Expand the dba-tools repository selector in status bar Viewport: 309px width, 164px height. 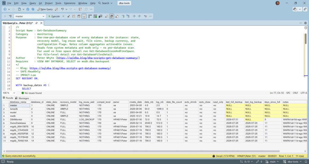click(292, 162)
